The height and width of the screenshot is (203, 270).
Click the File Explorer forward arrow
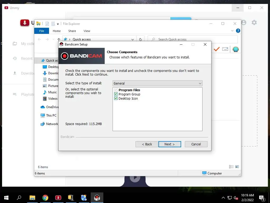(47, 39)
